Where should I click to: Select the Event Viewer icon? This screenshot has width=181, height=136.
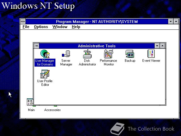click(151, 54)
